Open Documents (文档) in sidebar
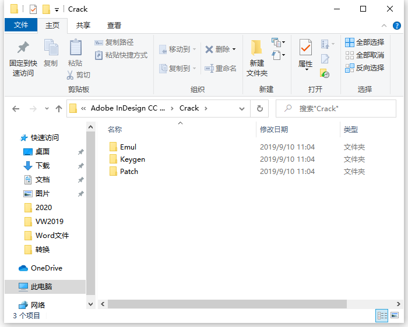This screenshot has height=327, width=408. [x=36, y=180]
